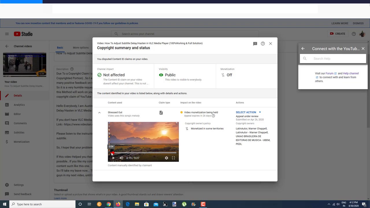The image size is (370, 208).
Task: Mute the video preview volume
Action: point(121,158)
